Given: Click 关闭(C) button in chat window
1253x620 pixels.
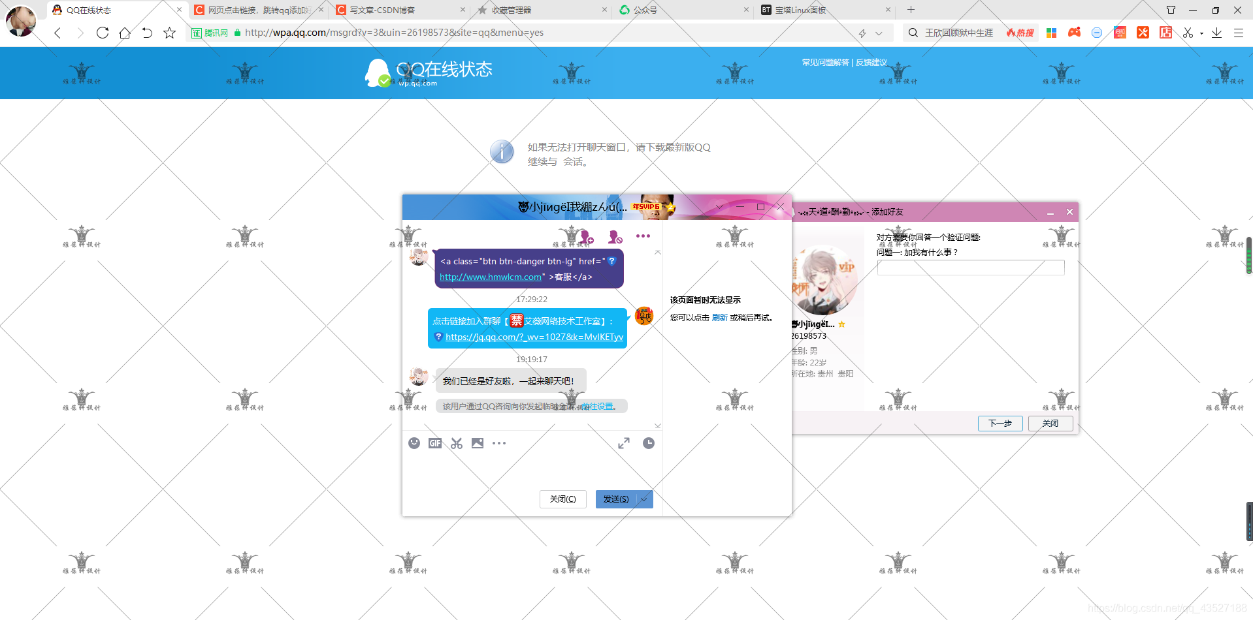Looking at the screenshot, I should tap(563, 499).
